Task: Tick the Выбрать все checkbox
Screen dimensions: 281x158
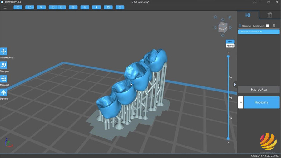Action: [x=268, y=26]
